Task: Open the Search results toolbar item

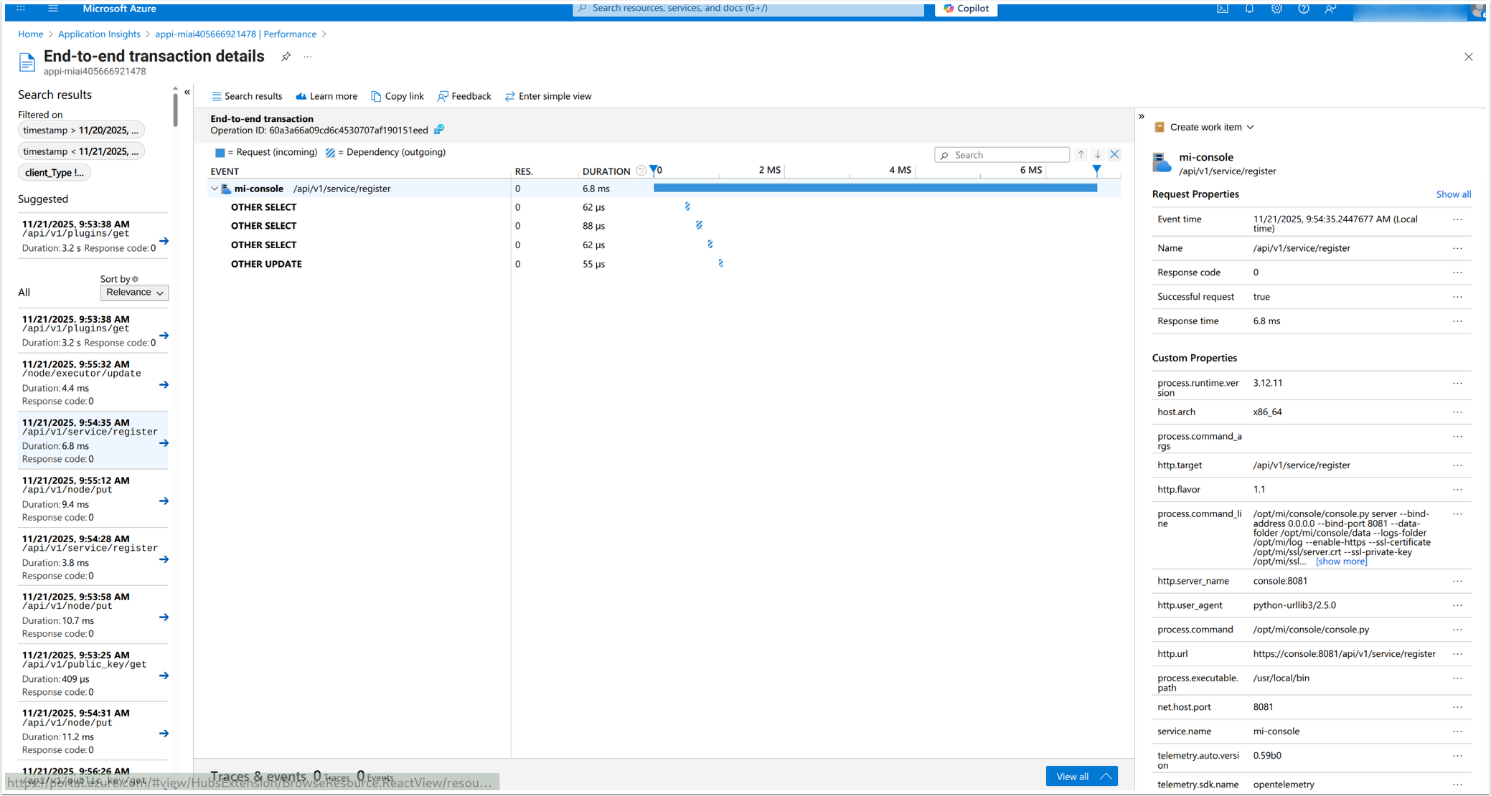Action: click(x=246, y=96)
